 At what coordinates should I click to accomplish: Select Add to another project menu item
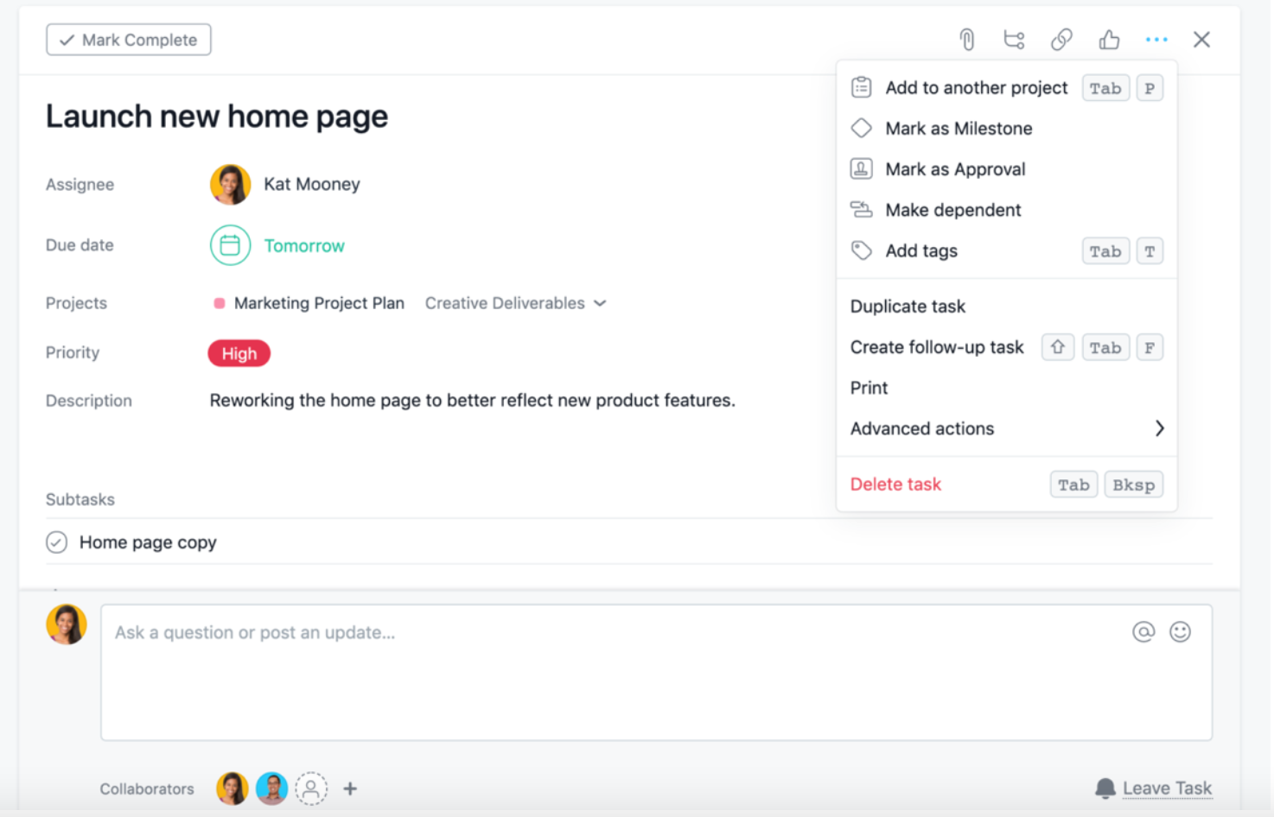point(1007,87)
